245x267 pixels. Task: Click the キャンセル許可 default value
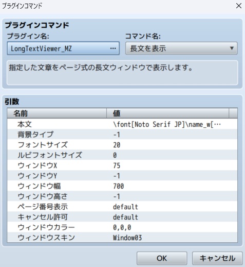[125, 217]
